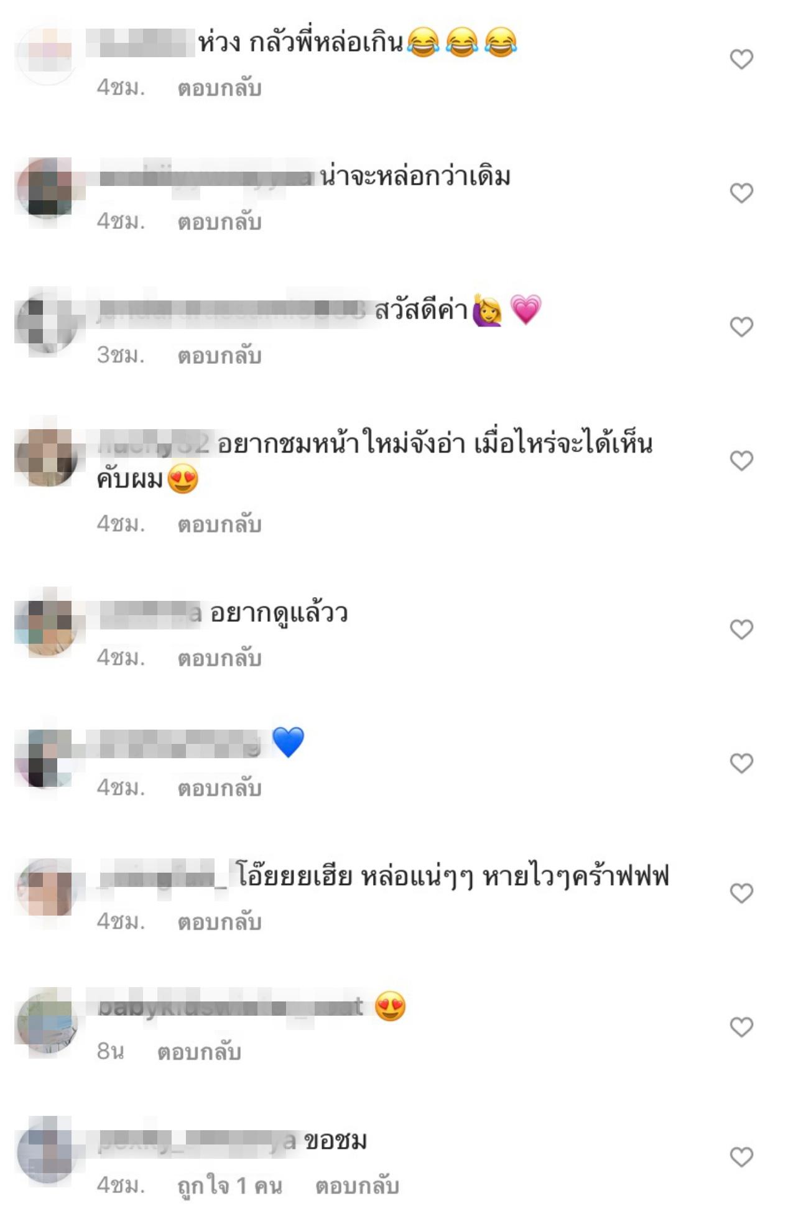Reply to the 'อยากชมหน้าใหม่จังอ่า' comment
Viewport: 796px width, 1221px height.
(220, 524)
